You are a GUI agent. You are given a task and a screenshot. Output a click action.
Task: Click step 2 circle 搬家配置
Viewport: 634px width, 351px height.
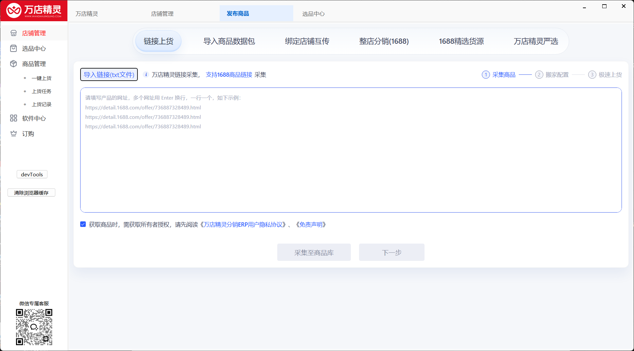coord(539,75)
